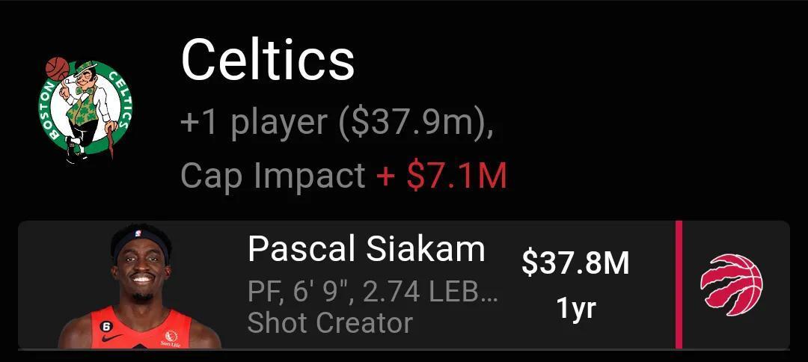Click the red vertical bar beside Raptors logo

[x=679, y=284]
